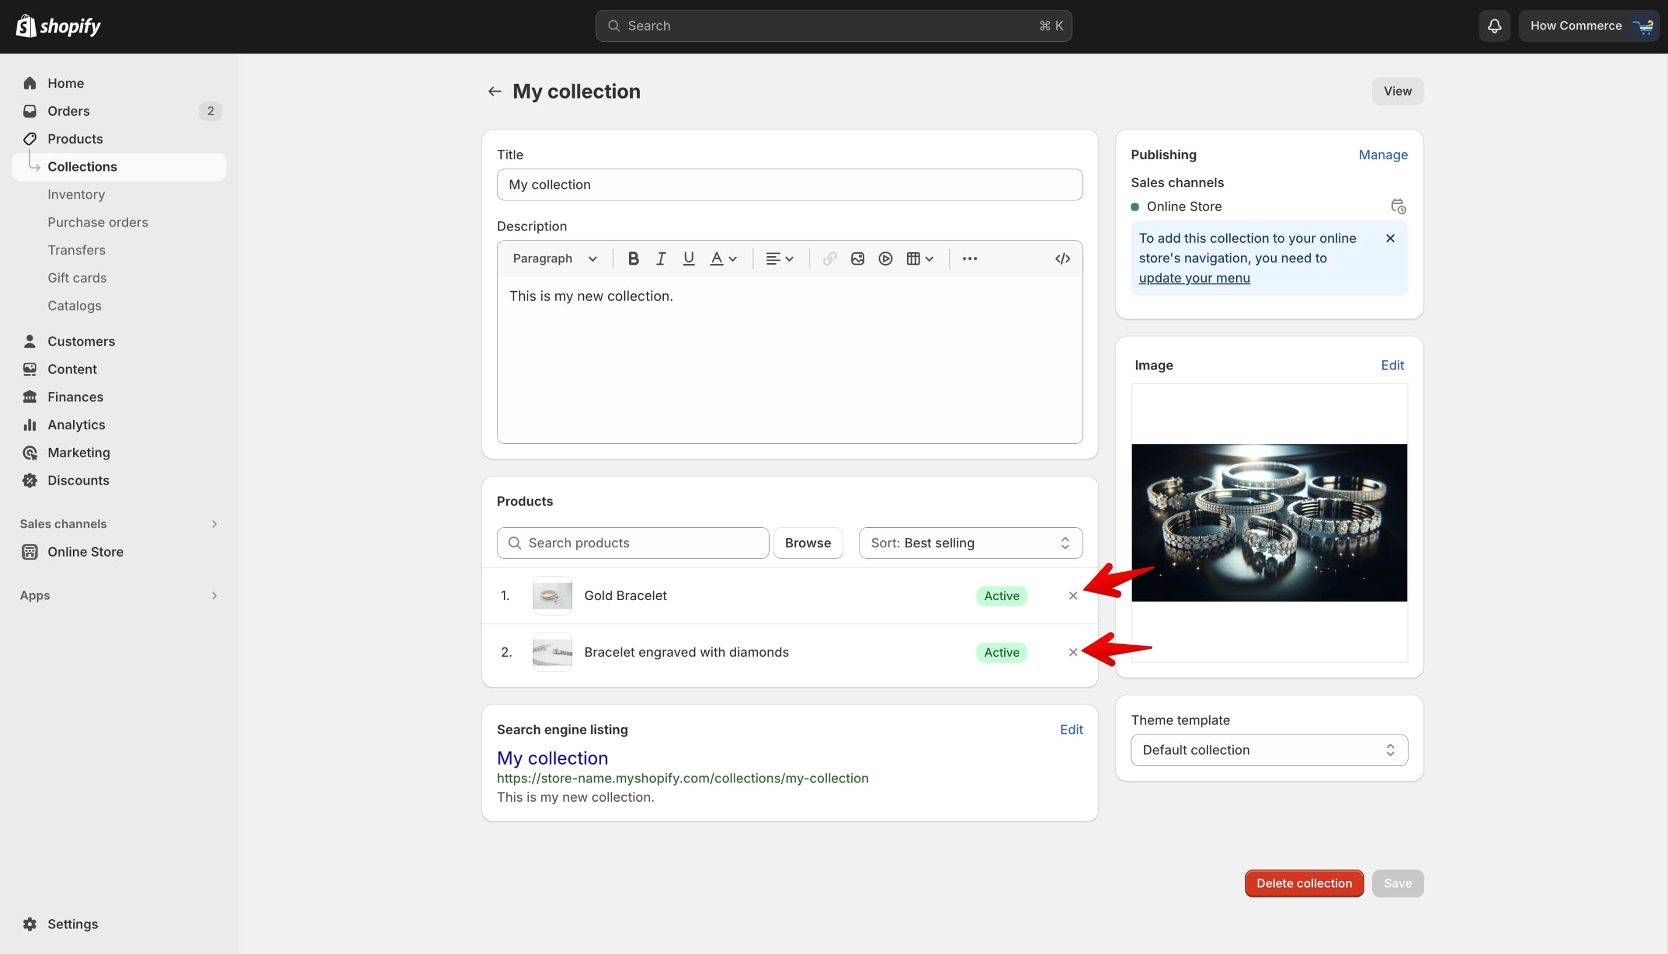Follow the update your menu link
1668x954 pixels.
[x=1194, y=278]
